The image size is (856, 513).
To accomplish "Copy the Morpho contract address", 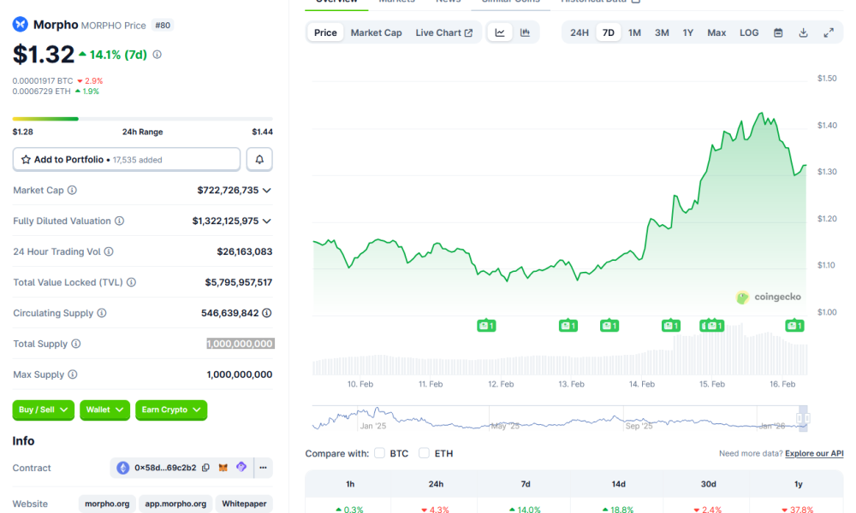I will click(x=206, y=468).
